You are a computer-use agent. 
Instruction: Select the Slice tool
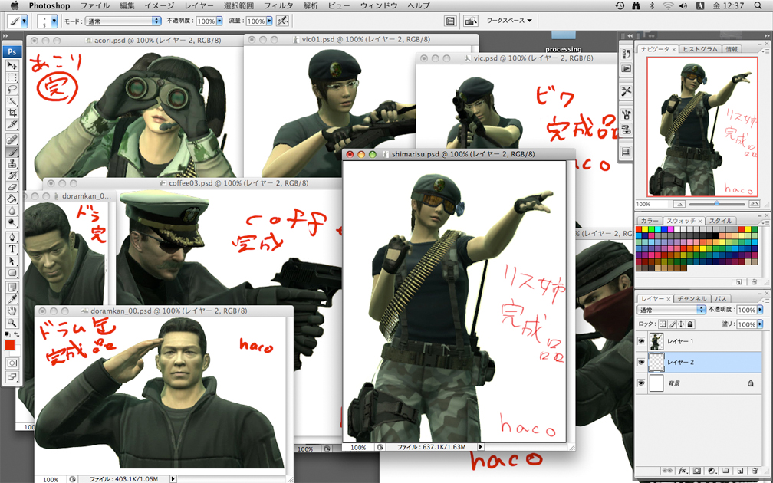(12, 125)
